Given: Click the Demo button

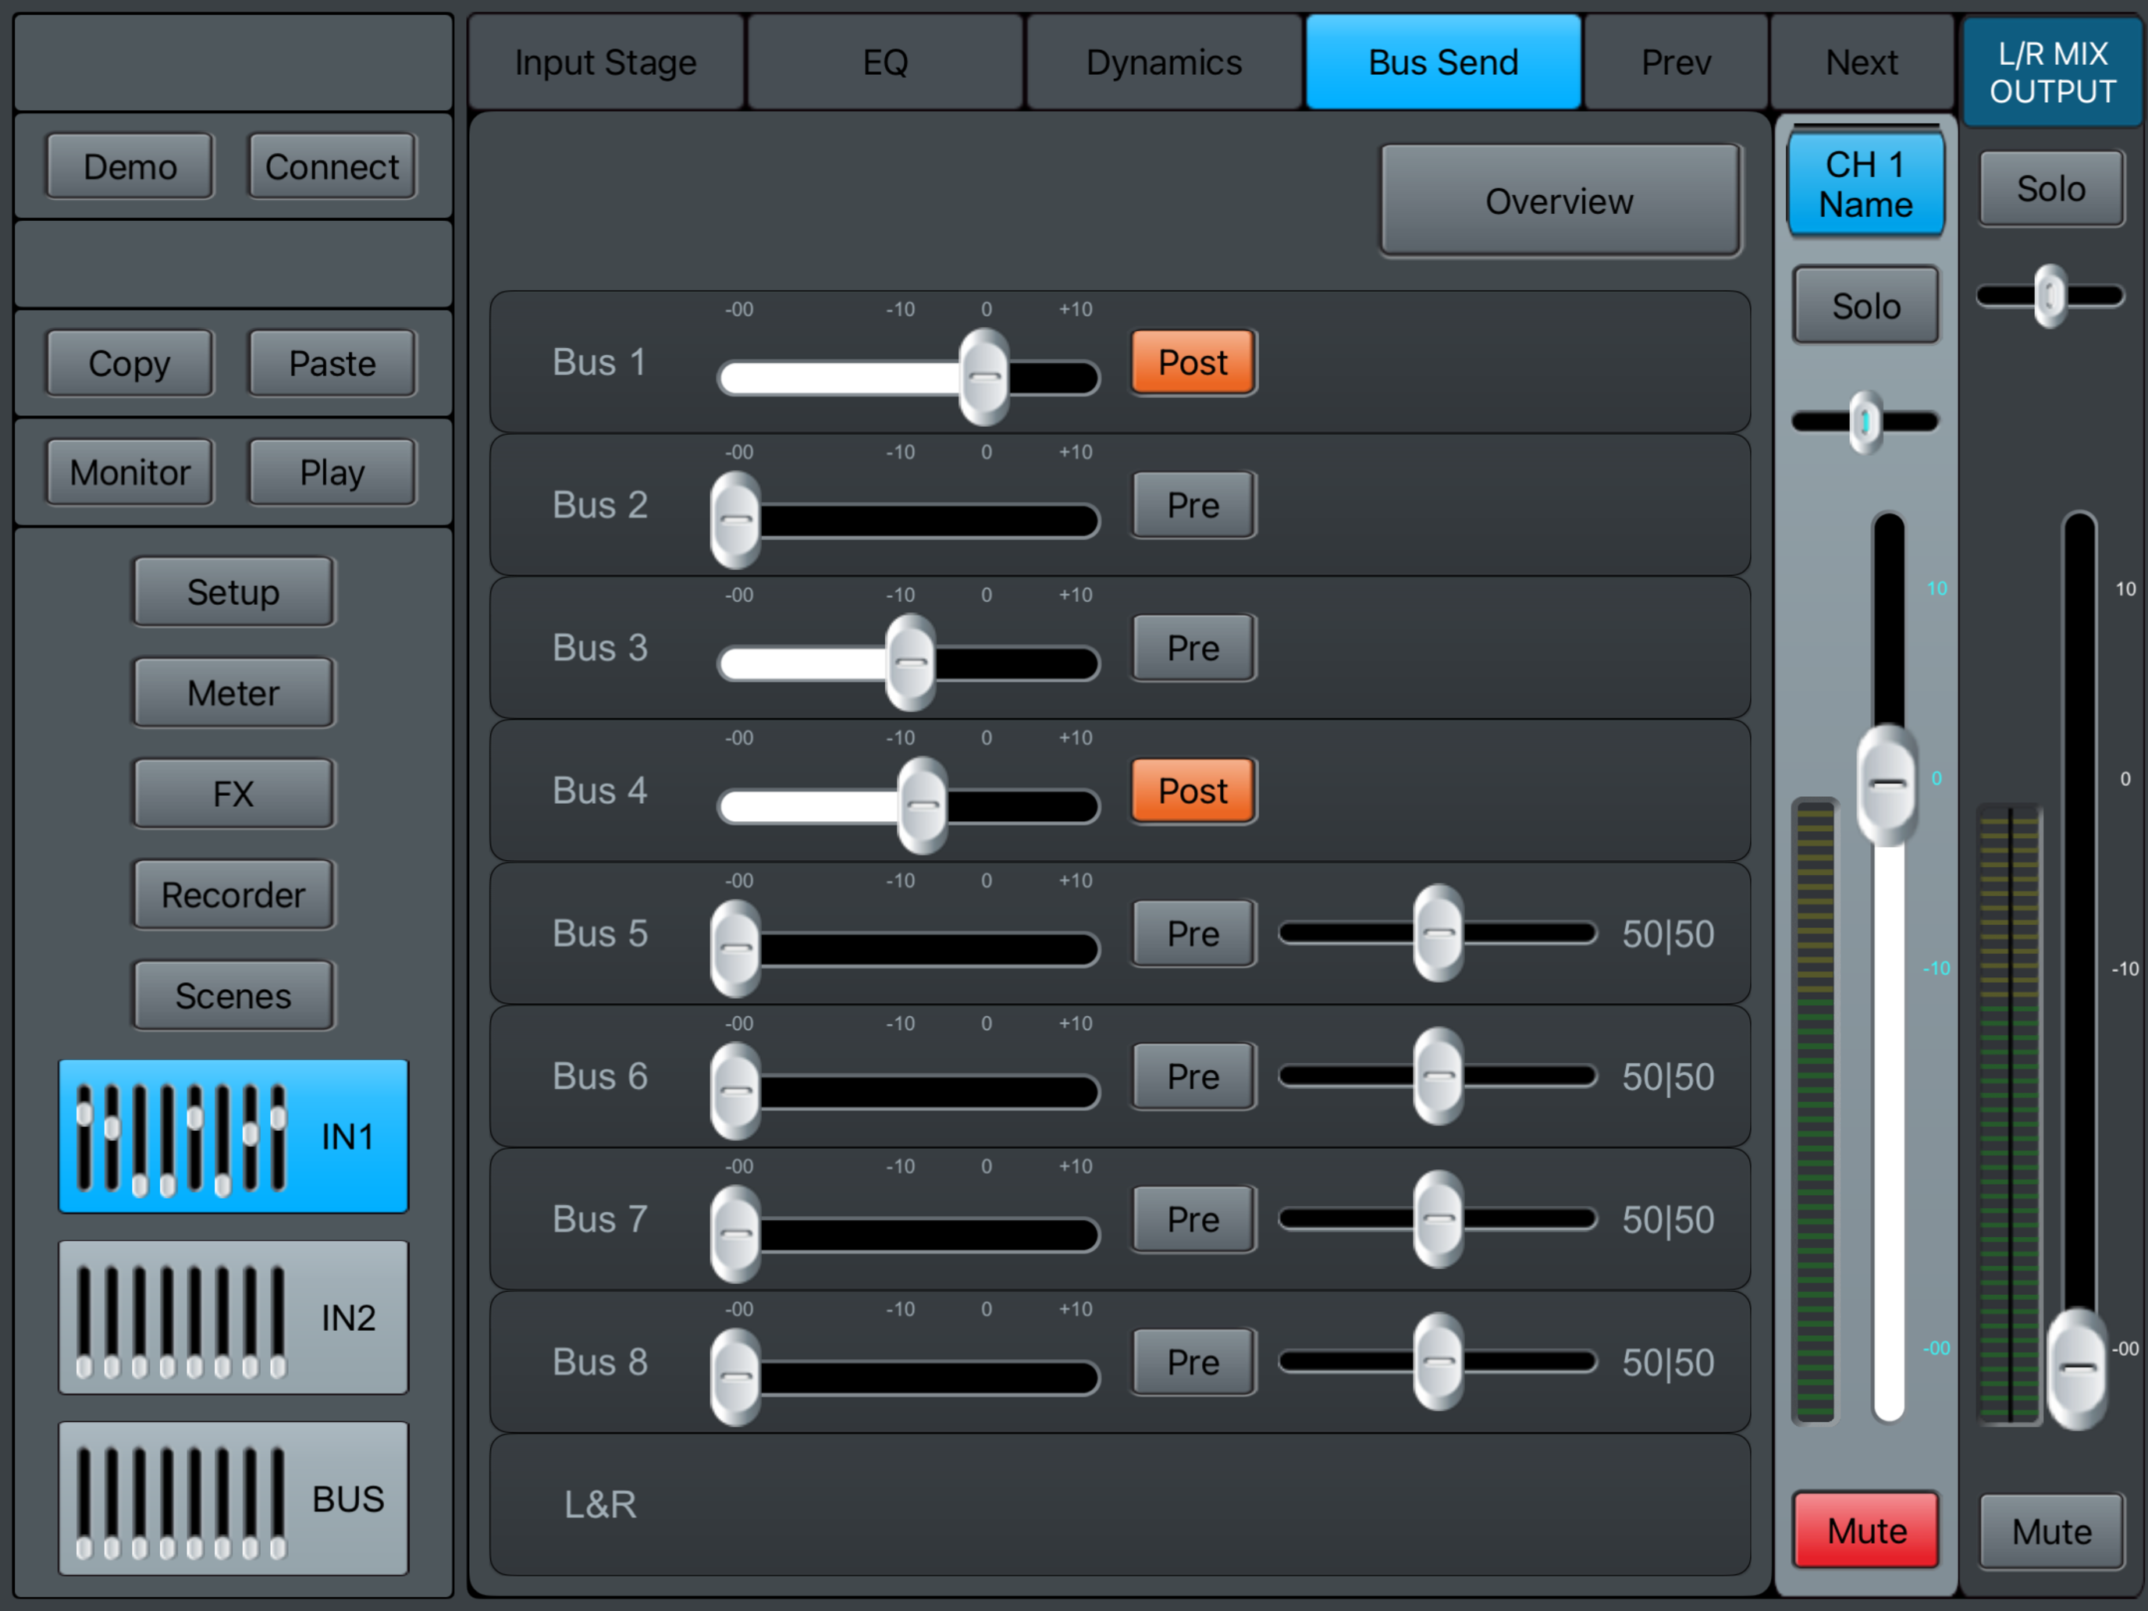Looking at the screenshot, I should [130, 167].
